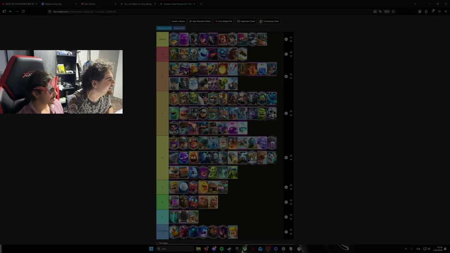Move the bottom blue tier row down

click(291, 234)
